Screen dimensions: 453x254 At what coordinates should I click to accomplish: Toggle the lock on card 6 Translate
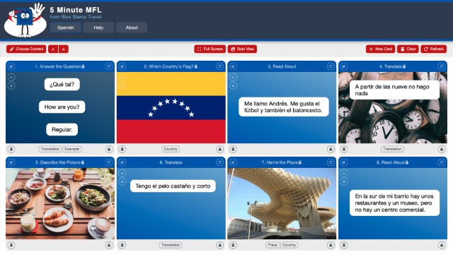[x=220, y=245]
